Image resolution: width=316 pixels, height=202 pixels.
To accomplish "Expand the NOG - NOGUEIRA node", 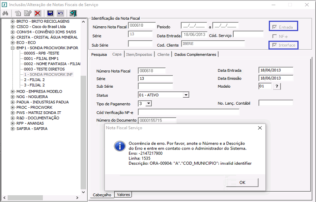I will coord(13,97).
